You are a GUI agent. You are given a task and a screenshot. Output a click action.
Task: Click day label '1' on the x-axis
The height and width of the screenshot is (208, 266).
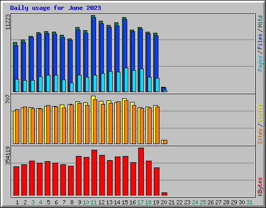click(17, 202)
